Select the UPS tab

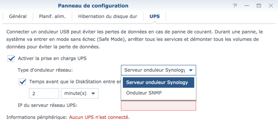coord(155,16)
